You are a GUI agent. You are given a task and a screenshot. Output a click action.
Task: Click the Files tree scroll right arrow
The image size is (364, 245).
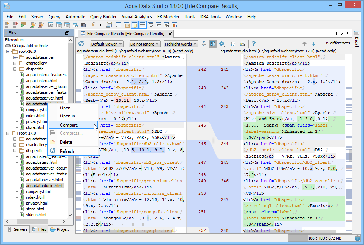tap(65, 221)
